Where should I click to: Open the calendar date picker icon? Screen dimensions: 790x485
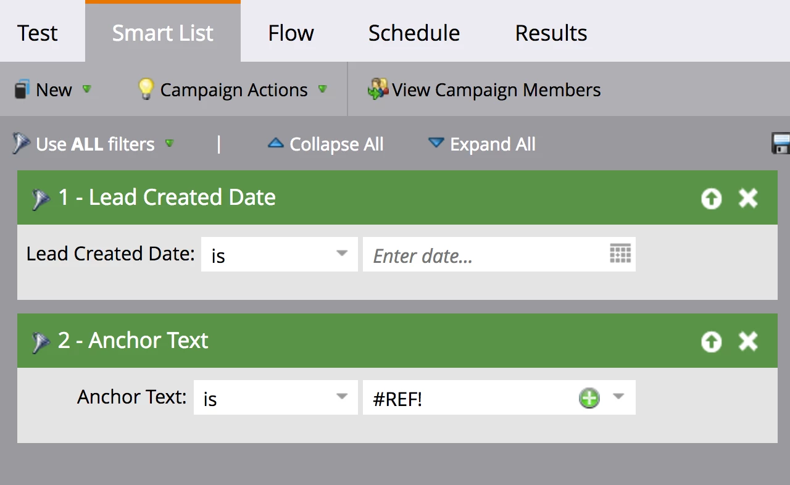[x=620, y=254]
